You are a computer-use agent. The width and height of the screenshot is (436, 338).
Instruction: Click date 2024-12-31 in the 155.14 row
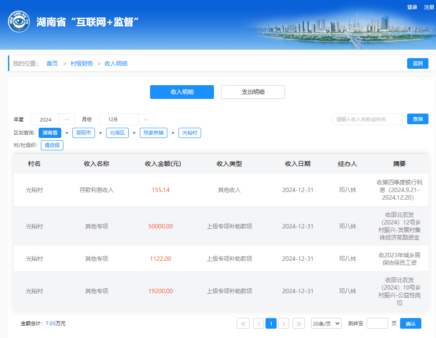pos(298,190)
